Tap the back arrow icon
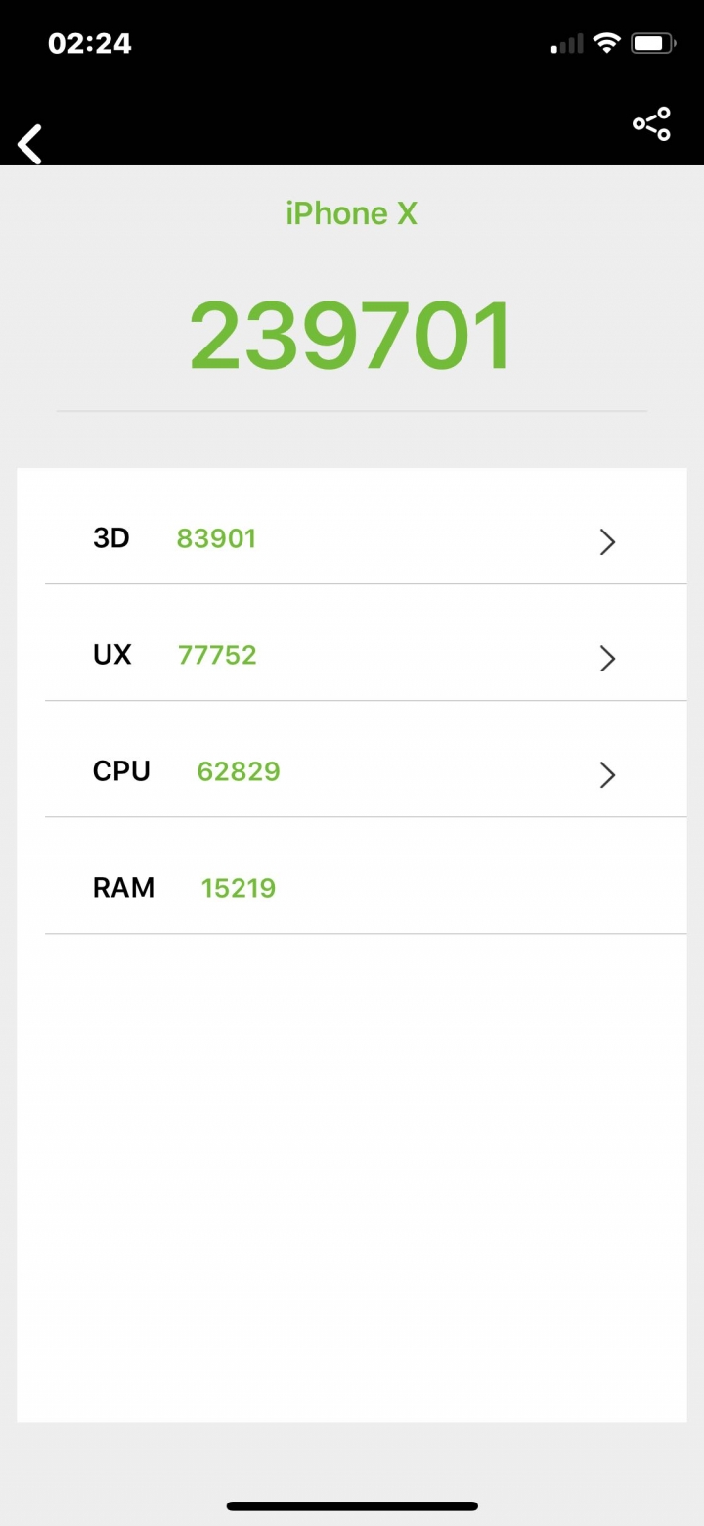Image resolution: width=704 pixels, height=1526 pixels. (30, 144)
